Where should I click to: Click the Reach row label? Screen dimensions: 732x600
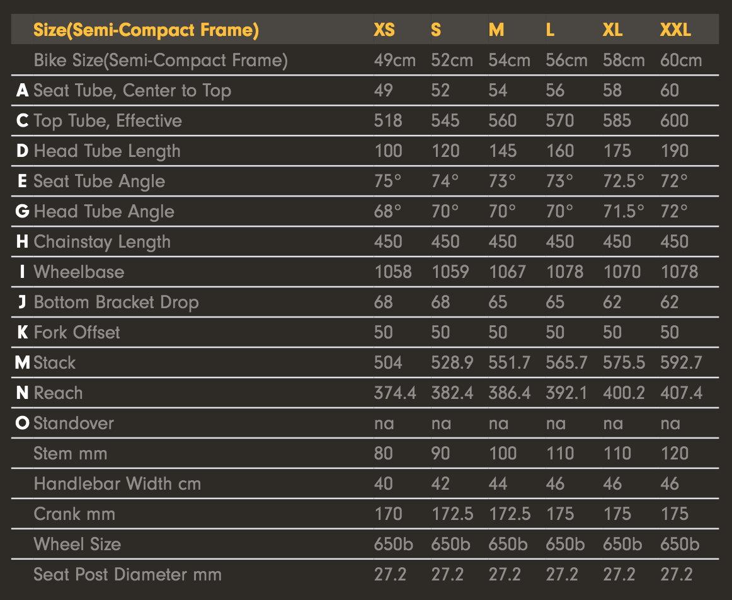(x=58, y=393)
